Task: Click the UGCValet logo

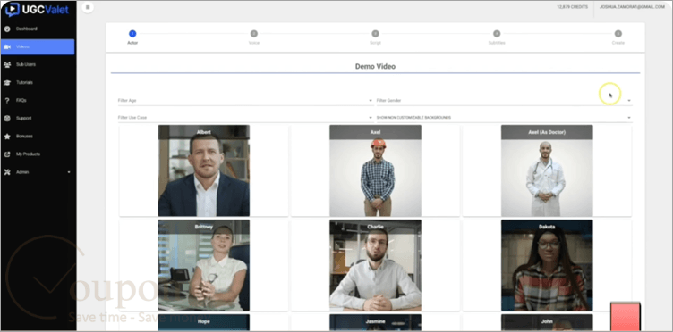Action: pyautogui.click(x=37, y=10)
